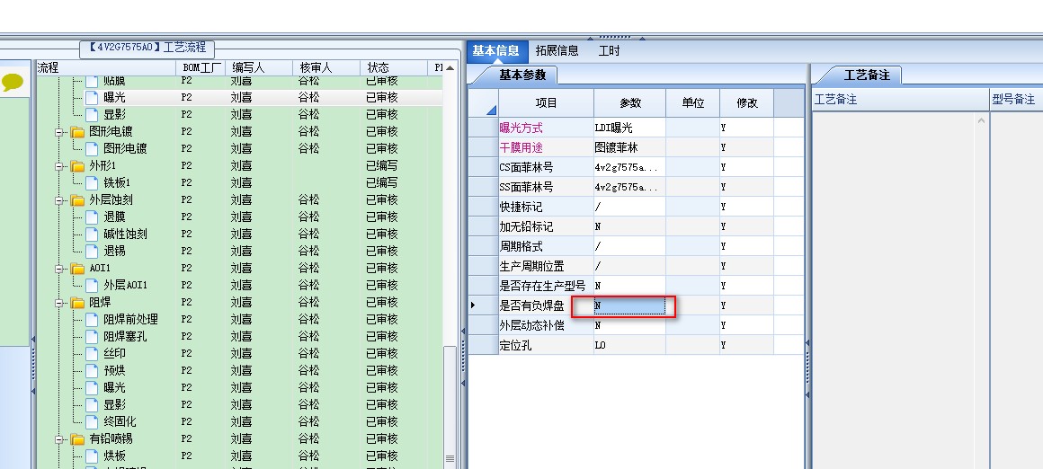The height and width of the screenshot is (469, 1043).
Task: Select the 基本参数 tab
Action: (x=522, y=75)
